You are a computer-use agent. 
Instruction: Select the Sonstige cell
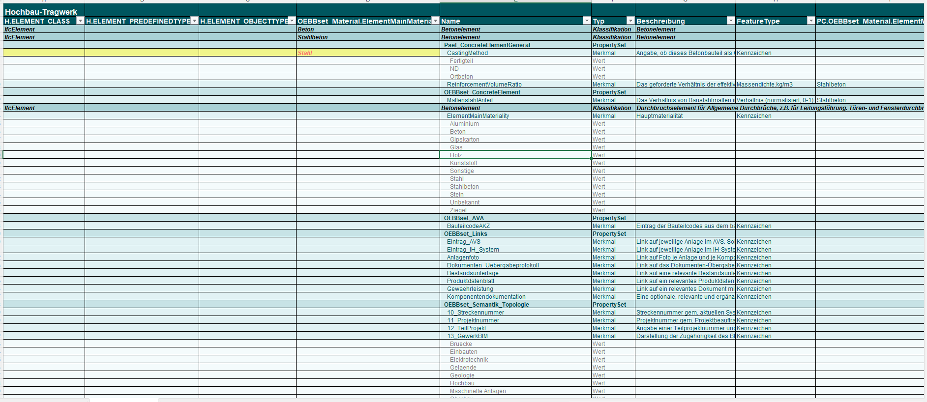[x=515, y=171]
